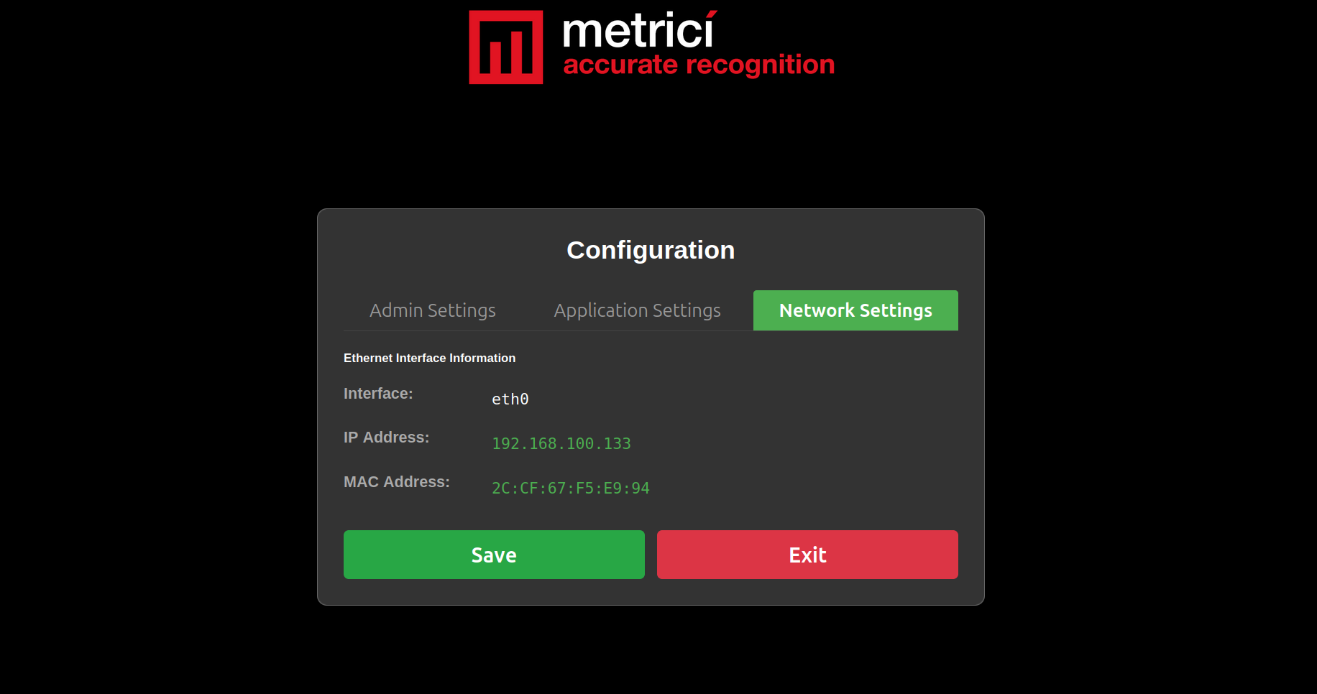
Task: Click the Configuration title
Action: [651, 250]
